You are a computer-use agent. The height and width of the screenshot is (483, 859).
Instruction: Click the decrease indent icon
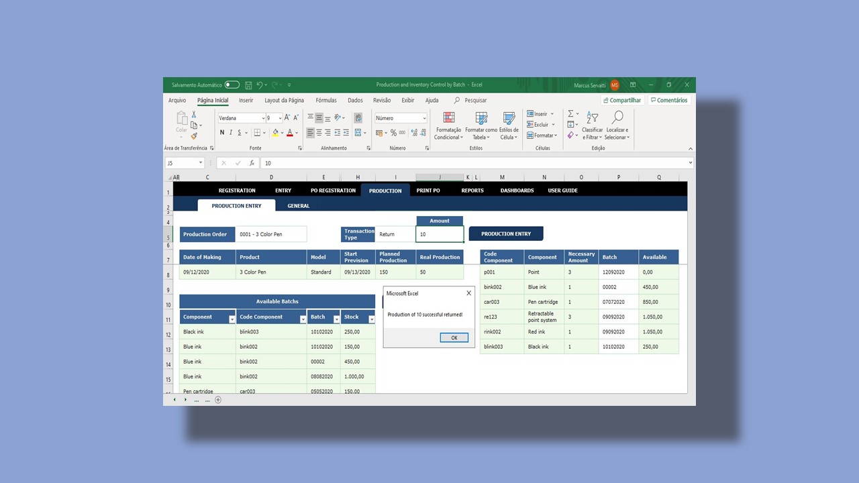[x=338, y=133]
